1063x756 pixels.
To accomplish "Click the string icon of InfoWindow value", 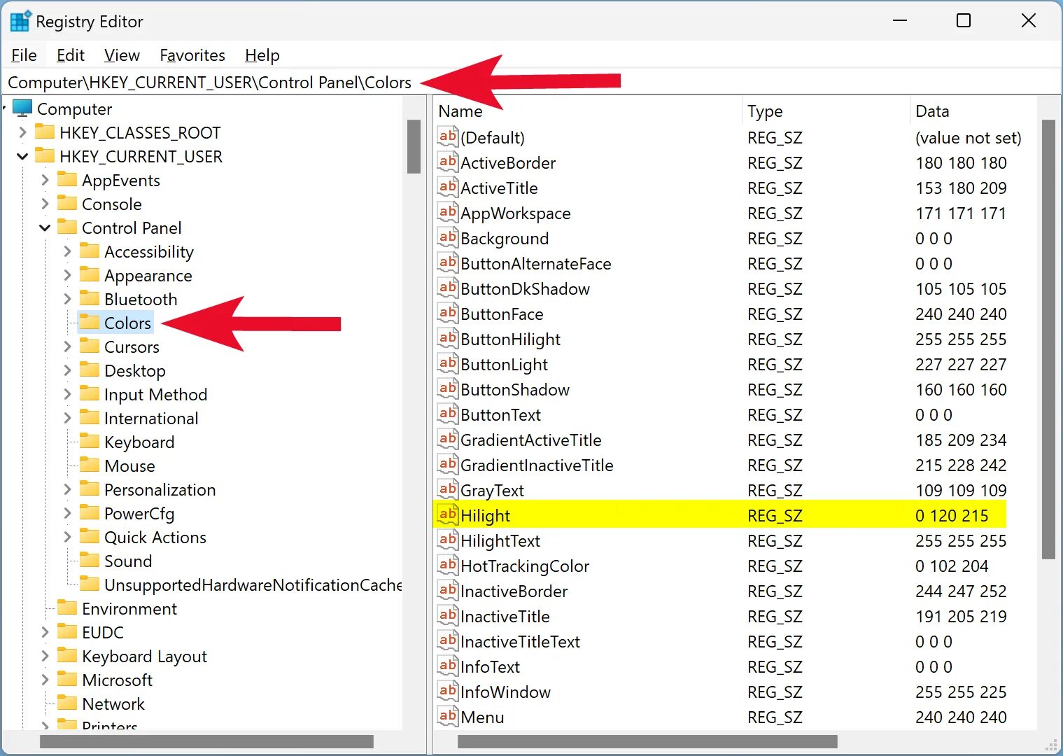I will tap(448, 691).
